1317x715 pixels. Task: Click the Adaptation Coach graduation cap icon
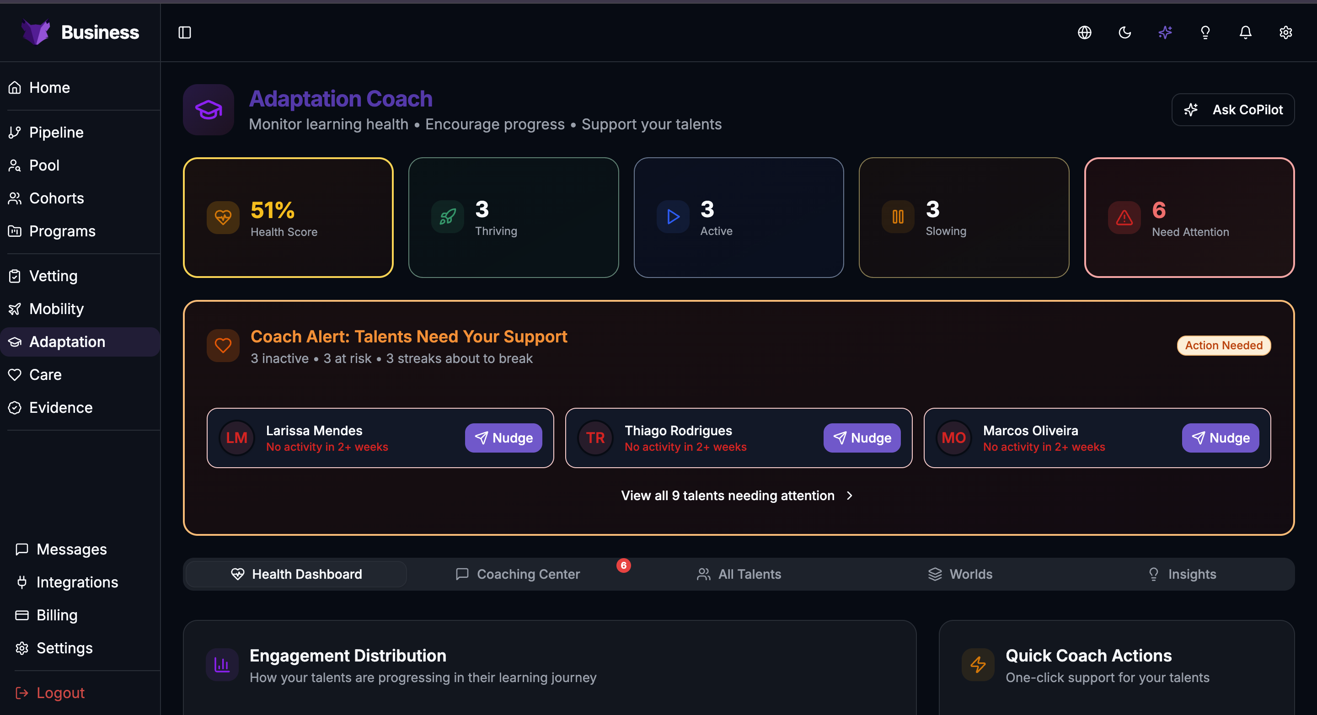[x=209, y=110]
